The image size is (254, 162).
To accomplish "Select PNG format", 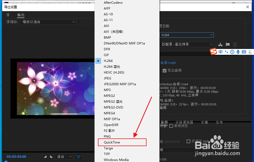I will click(x=107, y=137).
